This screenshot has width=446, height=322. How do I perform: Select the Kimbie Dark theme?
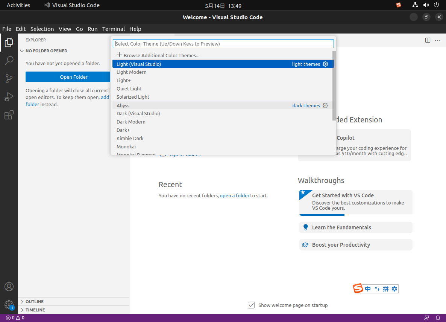click(x=222, y=138)
